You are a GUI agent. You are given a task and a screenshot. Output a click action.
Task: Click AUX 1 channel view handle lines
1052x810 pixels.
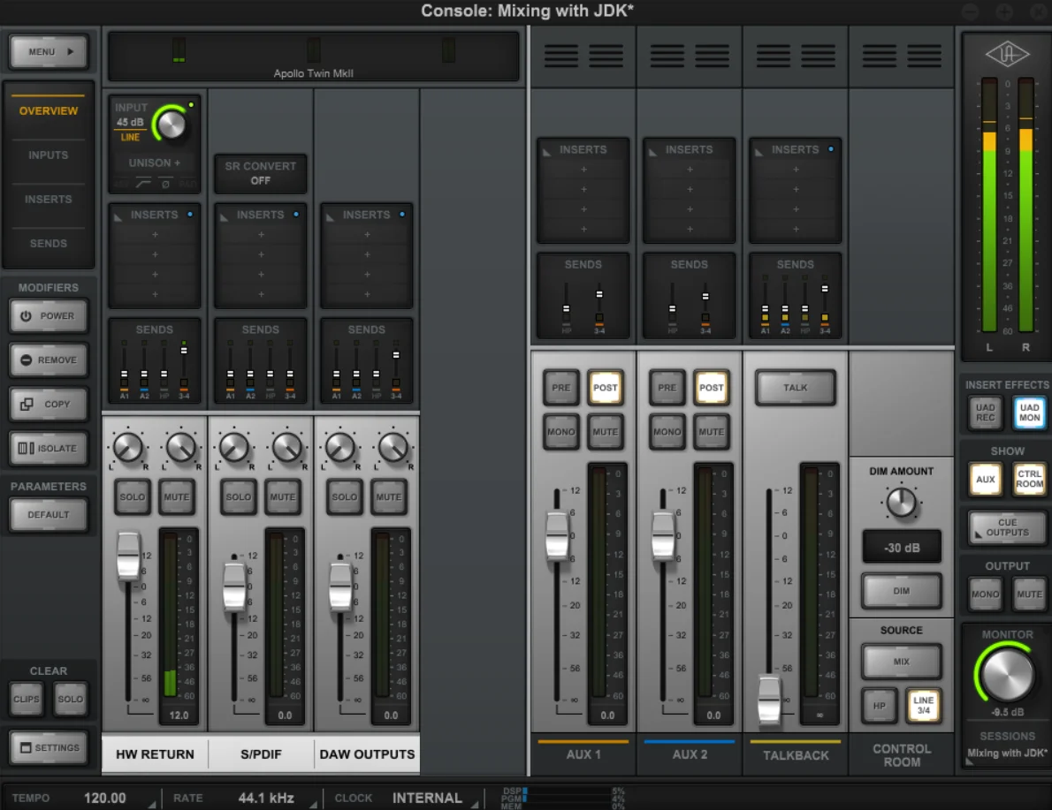point(583,57)
